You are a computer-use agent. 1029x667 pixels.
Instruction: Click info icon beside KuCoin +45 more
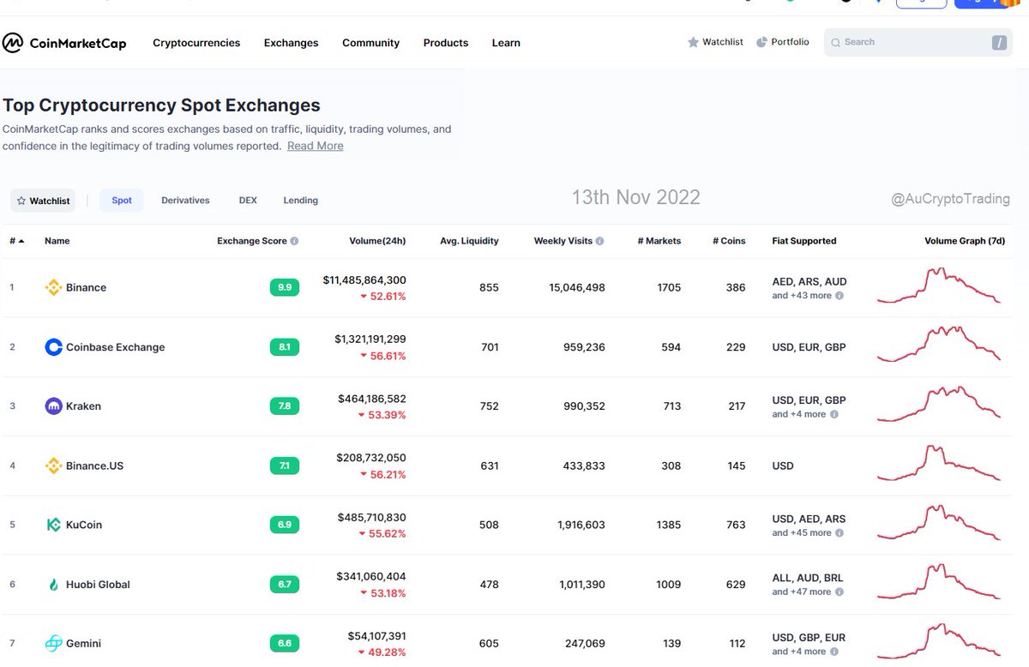(839, 533)
